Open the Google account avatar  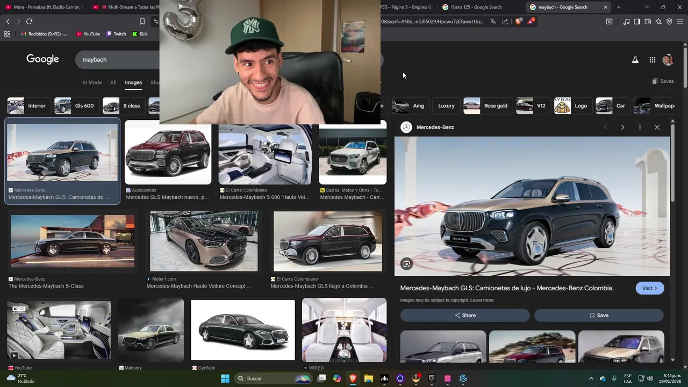[668, 60]
